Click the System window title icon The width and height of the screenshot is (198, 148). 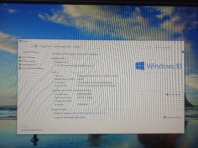20,41
